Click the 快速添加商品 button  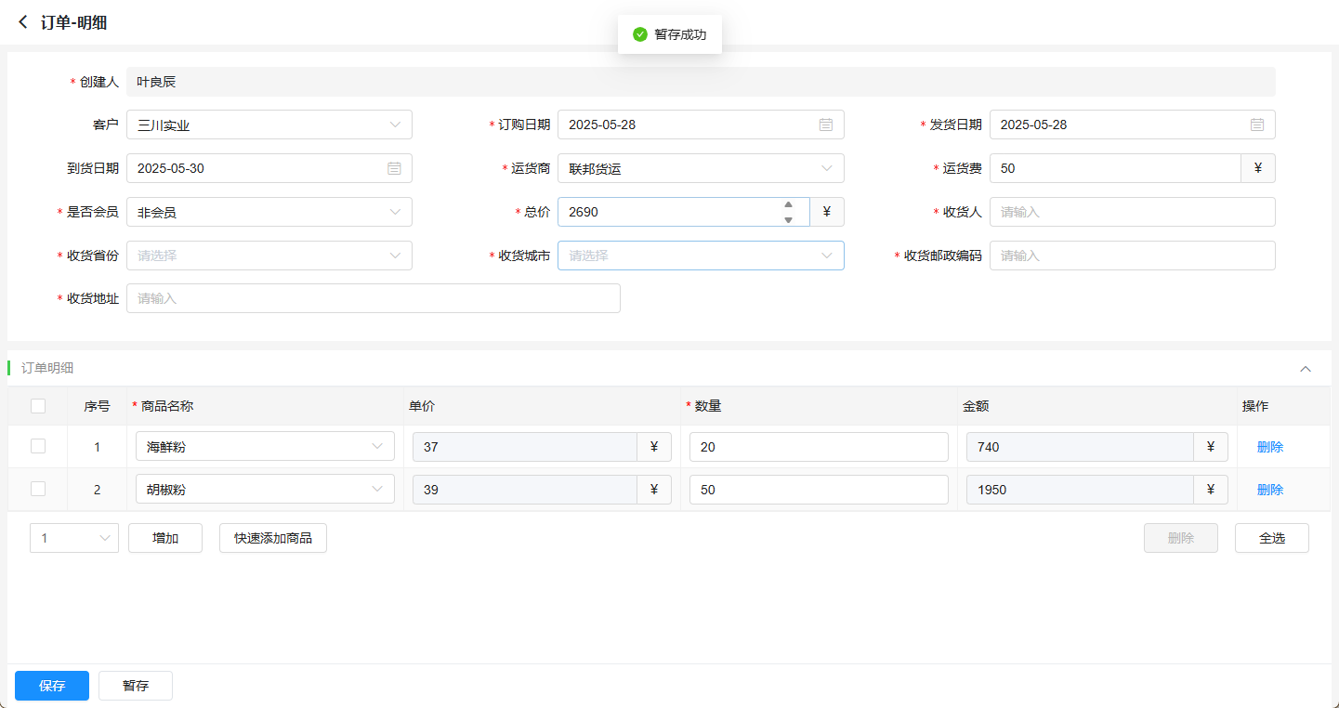(x=272, y=538)
